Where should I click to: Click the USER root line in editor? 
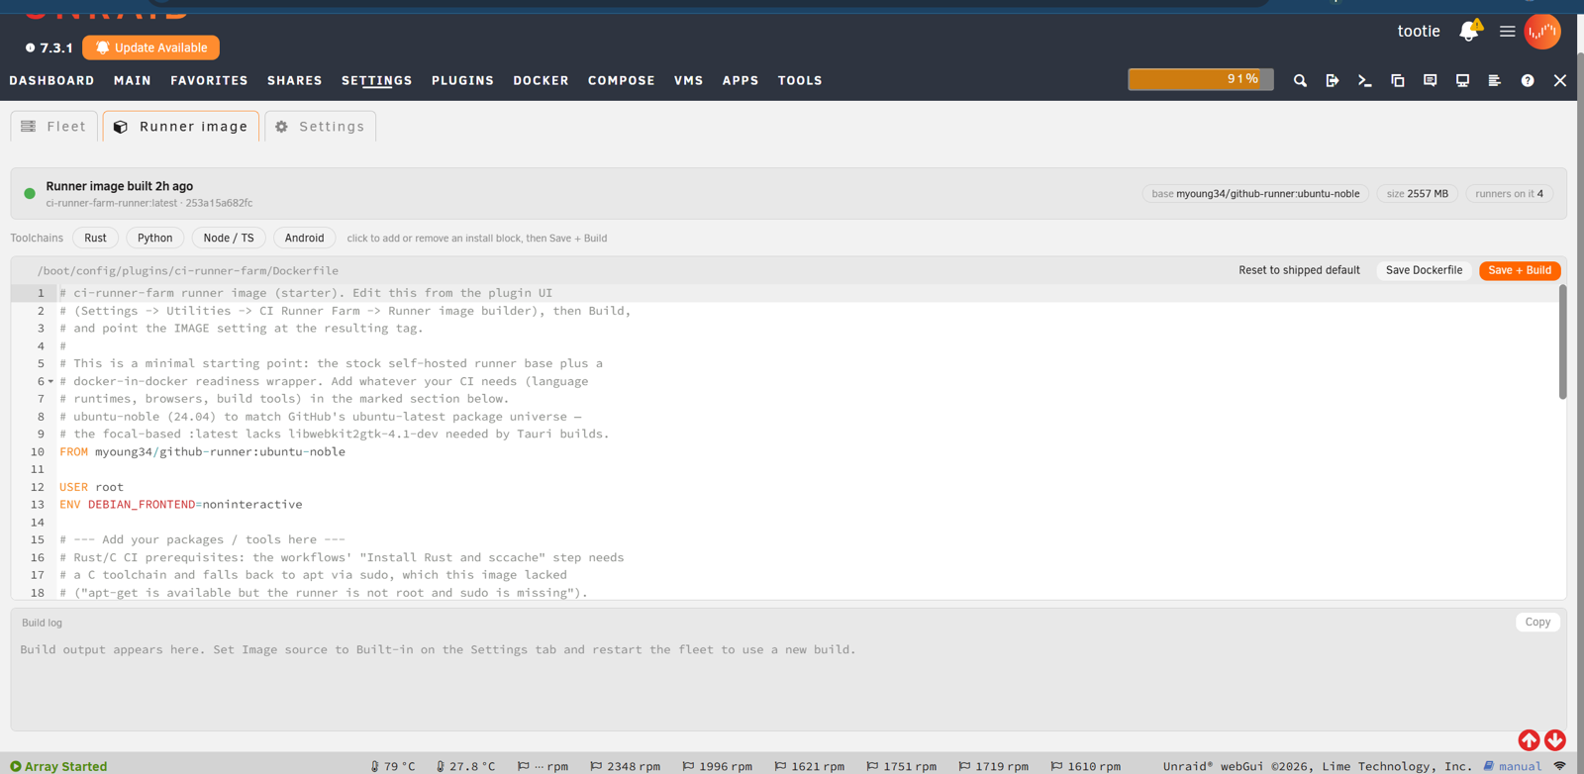tap(91, 487)
